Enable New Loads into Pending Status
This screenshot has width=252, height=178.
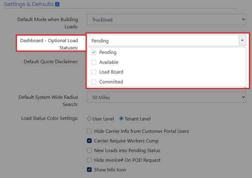pos(90,150)
